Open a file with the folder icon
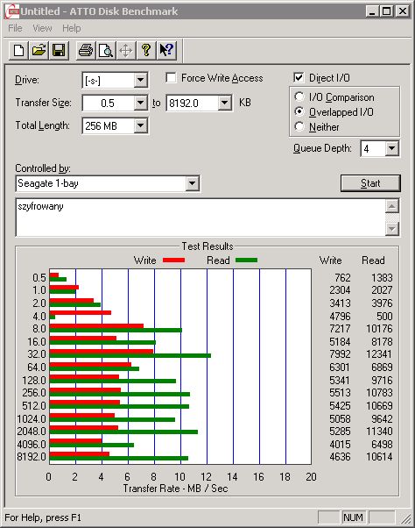 click(x=39, y=51)
